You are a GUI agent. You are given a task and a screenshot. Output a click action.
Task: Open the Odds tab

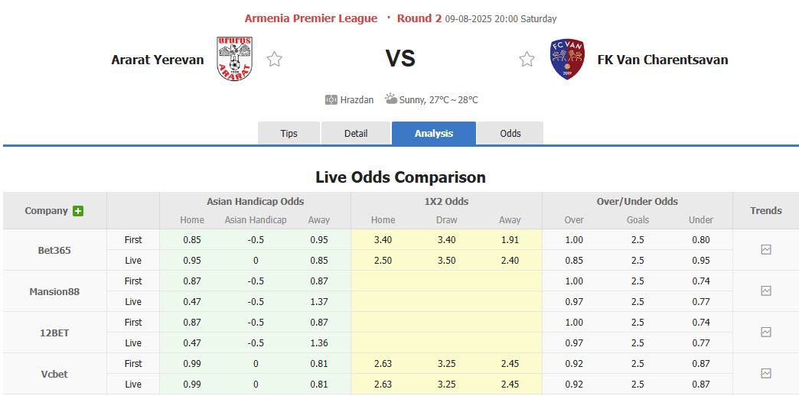coord(510,133)
